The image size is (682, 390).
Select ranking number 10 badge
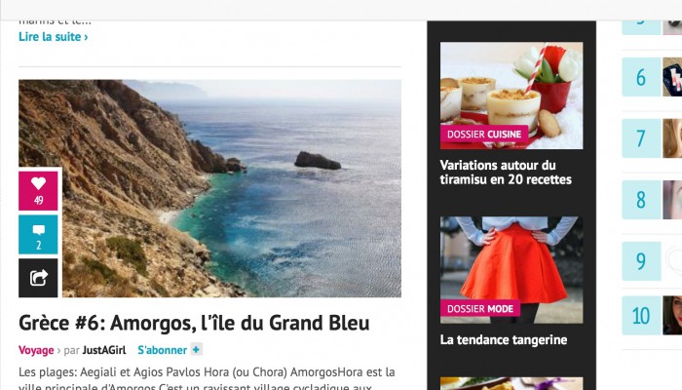641,316
